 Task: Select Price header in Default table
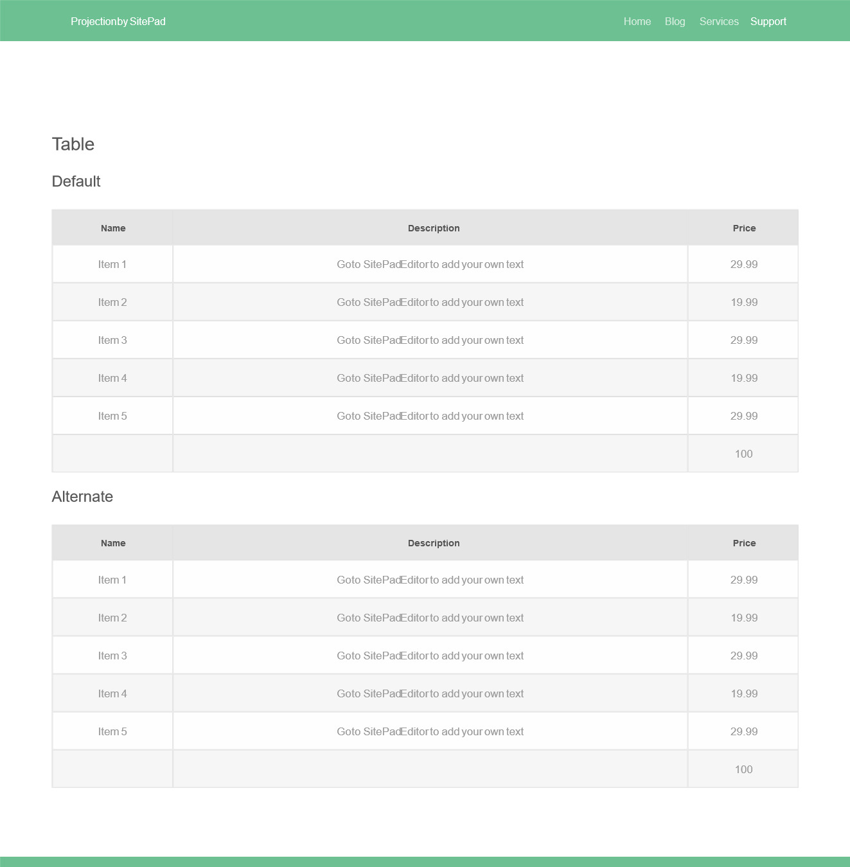[x=744, y=228]
